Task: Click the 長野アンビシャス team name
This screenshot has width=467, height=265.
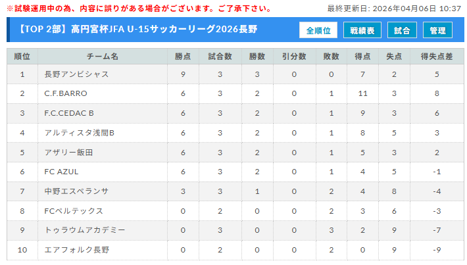Action: tap(76, 74)
